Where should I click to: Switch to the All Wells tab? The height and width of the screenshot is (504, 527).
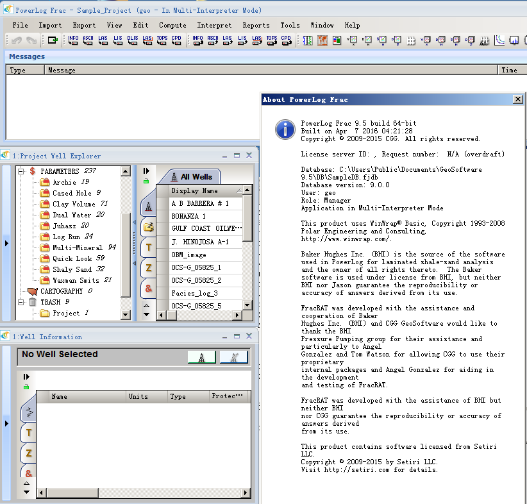(191, 177)
